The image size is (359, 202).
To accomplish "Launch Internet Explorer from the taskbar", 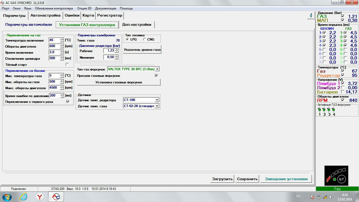I will click(x=24, y=197).
